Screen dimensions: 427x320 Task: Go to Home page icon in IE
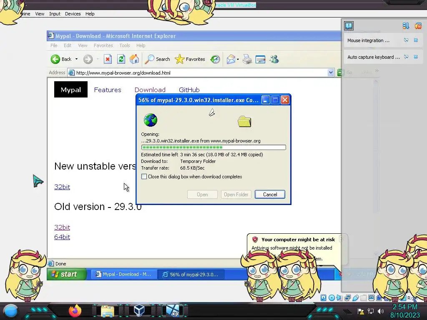pos(134,59)
